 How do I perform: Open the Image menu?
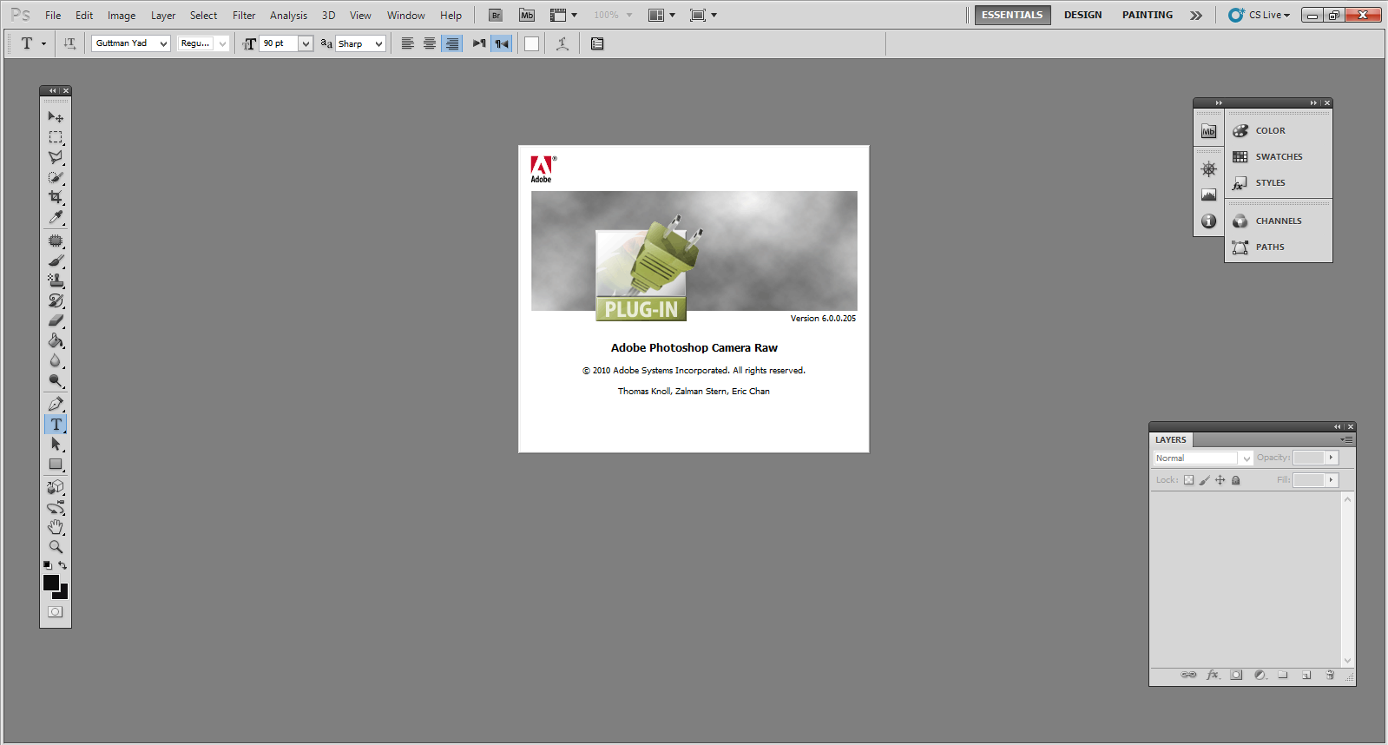(x=122, y=15)
